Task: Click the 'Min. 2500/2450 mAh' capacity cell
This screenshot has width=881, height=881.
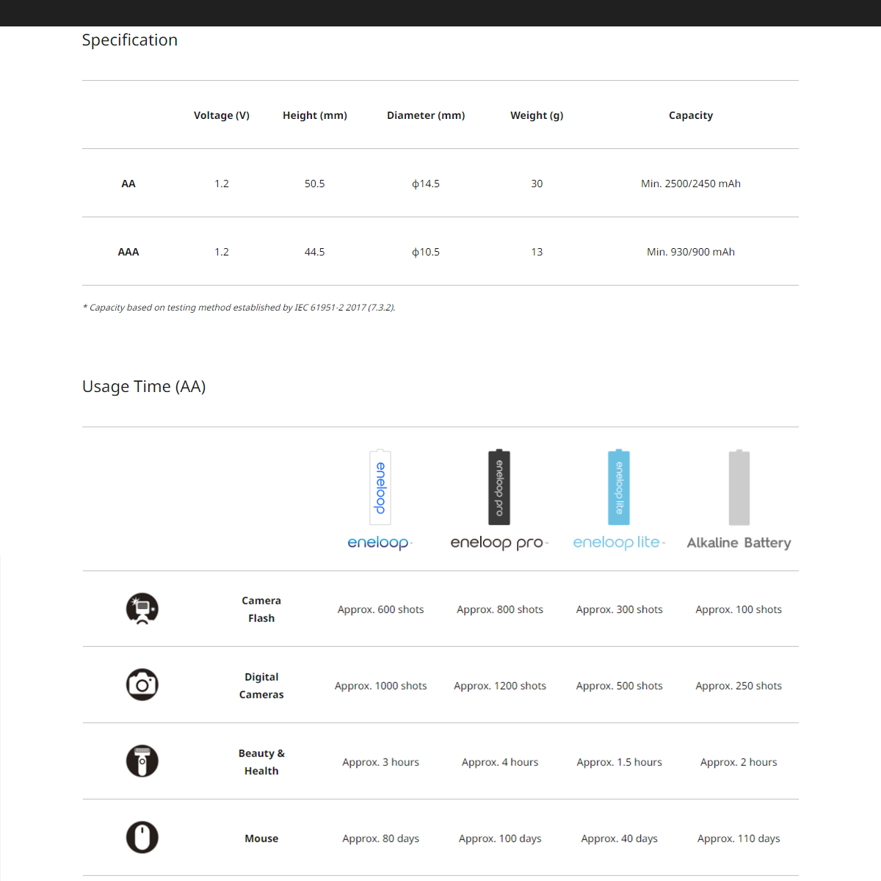Action: pyautogui.click(x=691, y=184)
